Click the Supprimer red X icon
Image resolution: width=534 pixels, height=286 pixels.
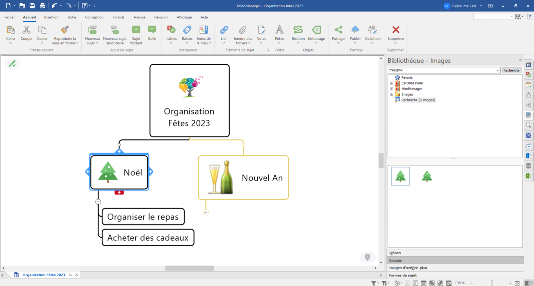(x=396, y=30)
